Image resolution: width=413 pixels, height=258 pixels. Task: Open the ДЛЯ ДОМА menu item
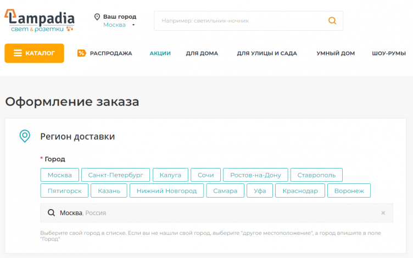click(x=202, y=53)
